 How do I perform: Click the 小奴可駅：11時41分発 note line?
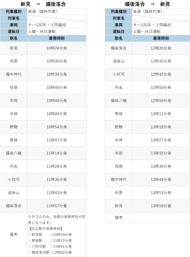tap(50, 247)
